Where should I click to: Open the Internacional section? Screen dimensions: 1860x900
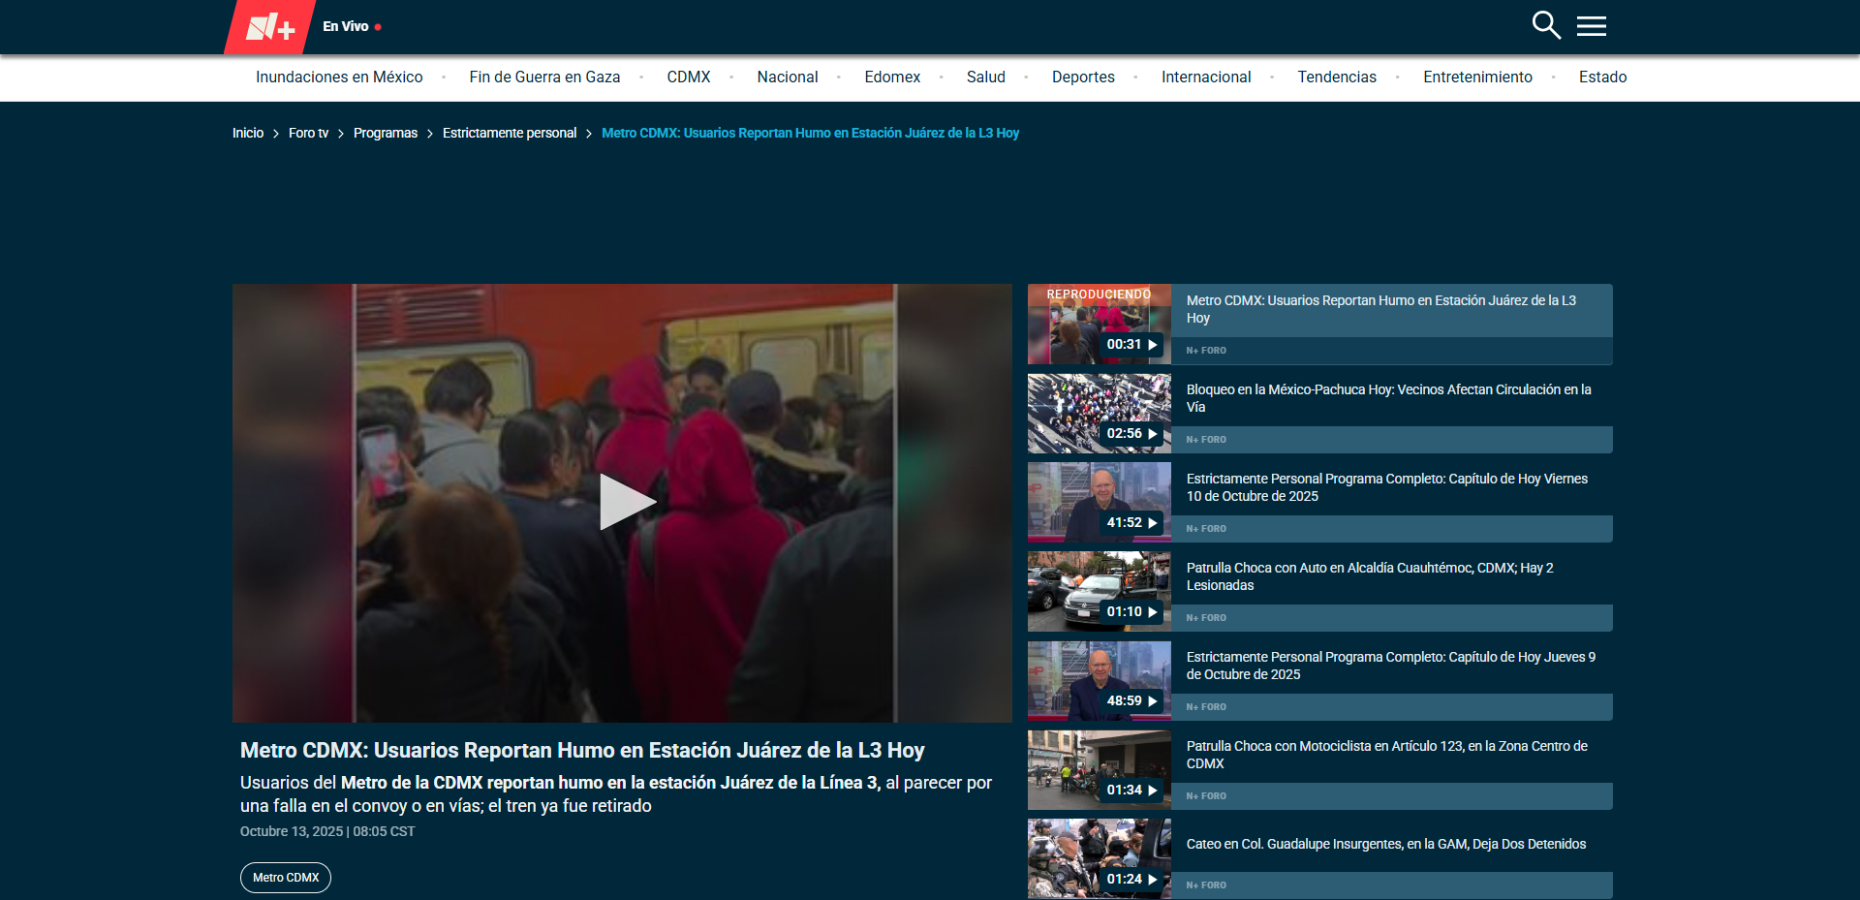click(x=1206, y=78)
